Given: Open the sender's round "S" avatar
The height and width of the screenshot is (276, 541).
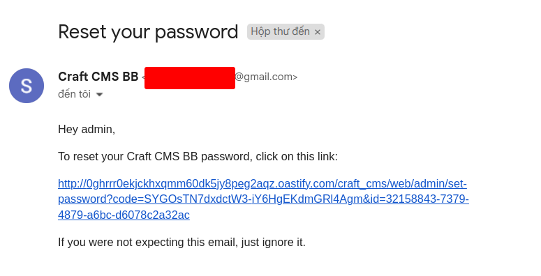Looking at the screenshot, I should click(27, 86).
